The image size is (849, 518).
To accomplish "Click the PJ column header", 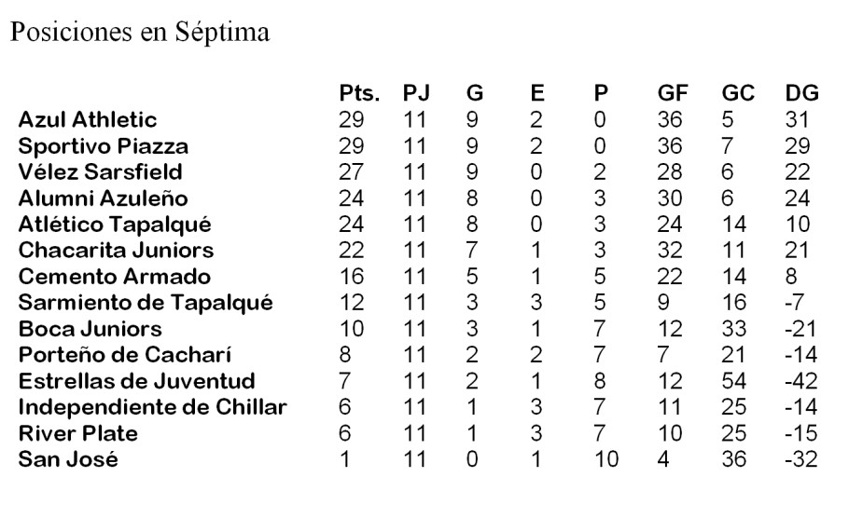I will tap(417, 93).
